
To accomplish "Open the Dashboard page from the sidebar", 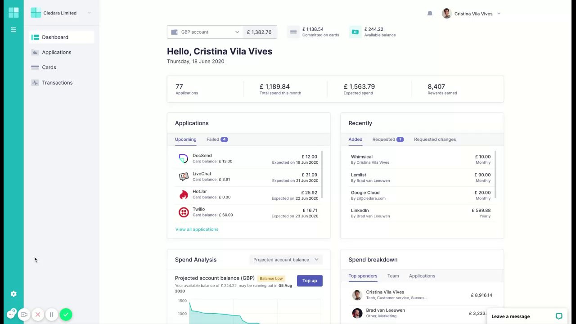I will point(62,37).
